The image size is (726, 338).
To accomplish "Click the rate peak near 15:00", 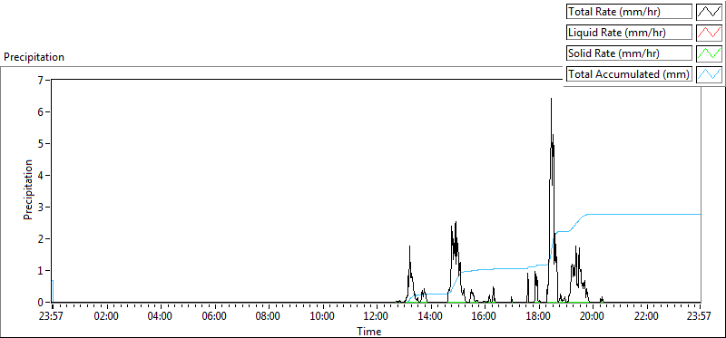I will pos(456,222).
